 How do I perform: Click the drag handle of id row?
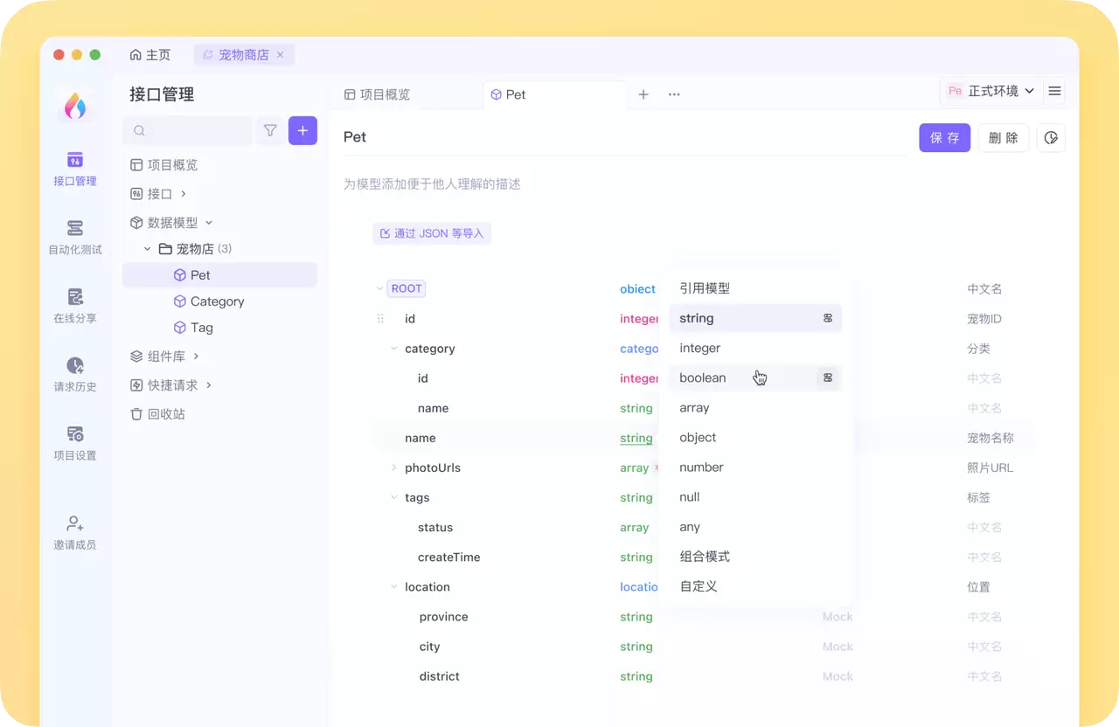pos(380,319)
